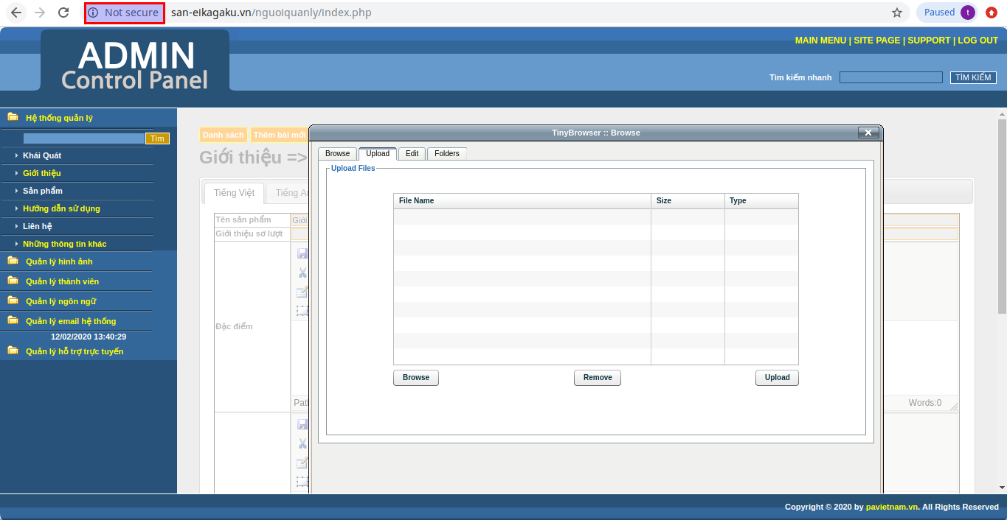Click Type column header

pos(761,201)
